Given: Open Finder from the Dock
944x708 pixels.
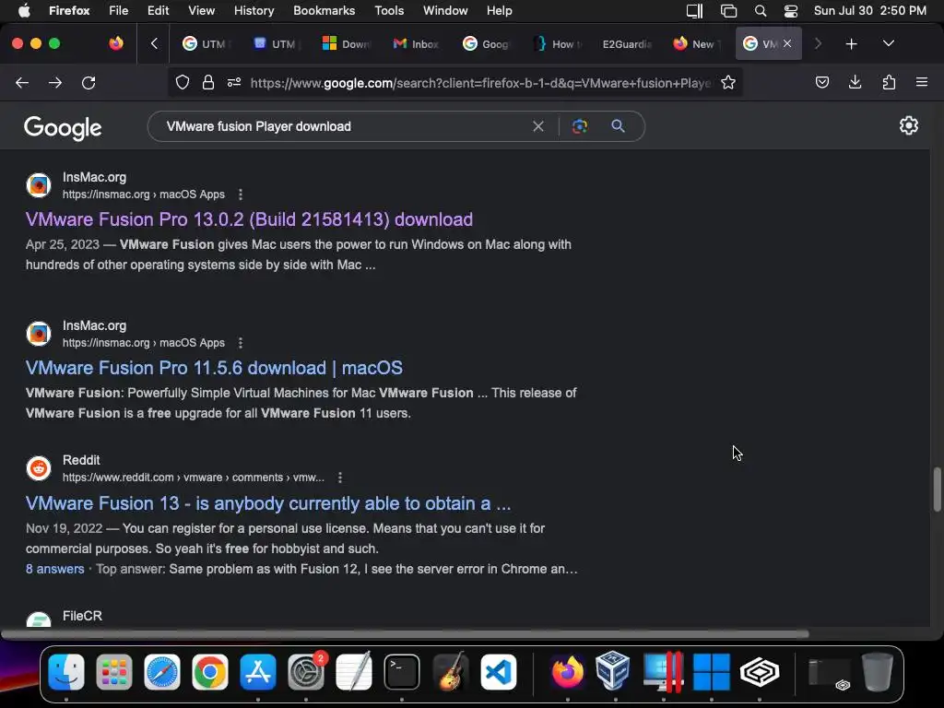Looking at the screenshot, I should [x=66, y=672].
